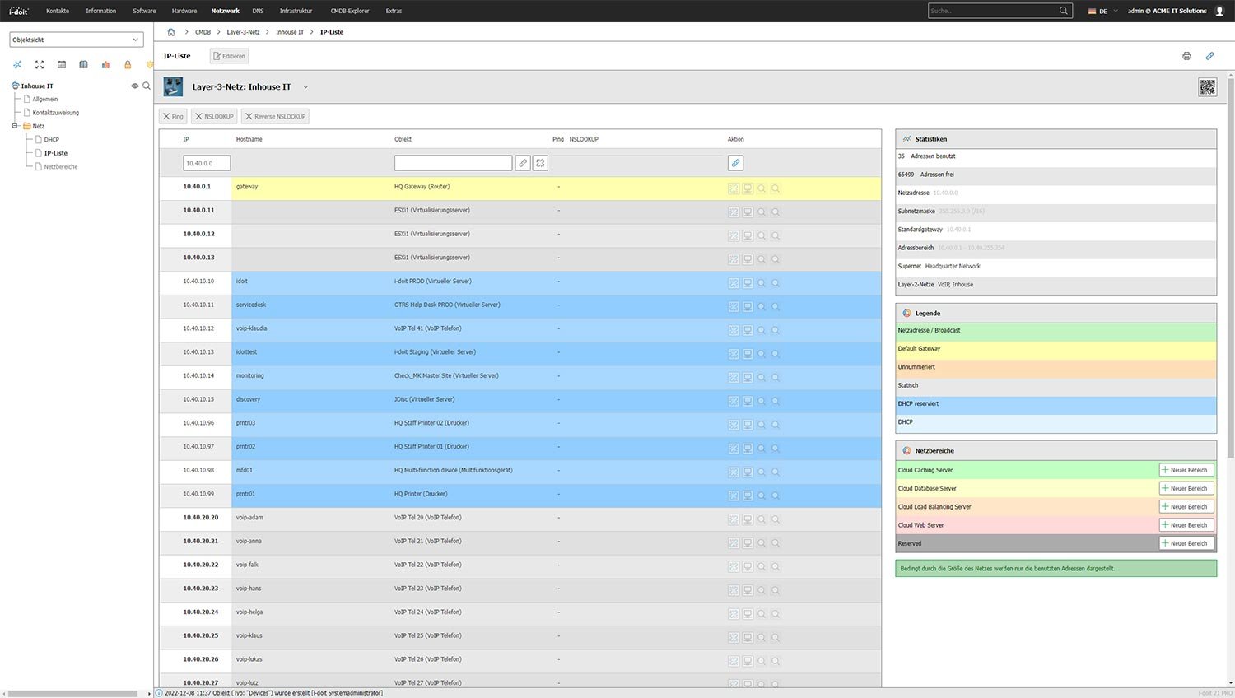
Task: Click the open book sidebar icon
Action: coord(83,64)
